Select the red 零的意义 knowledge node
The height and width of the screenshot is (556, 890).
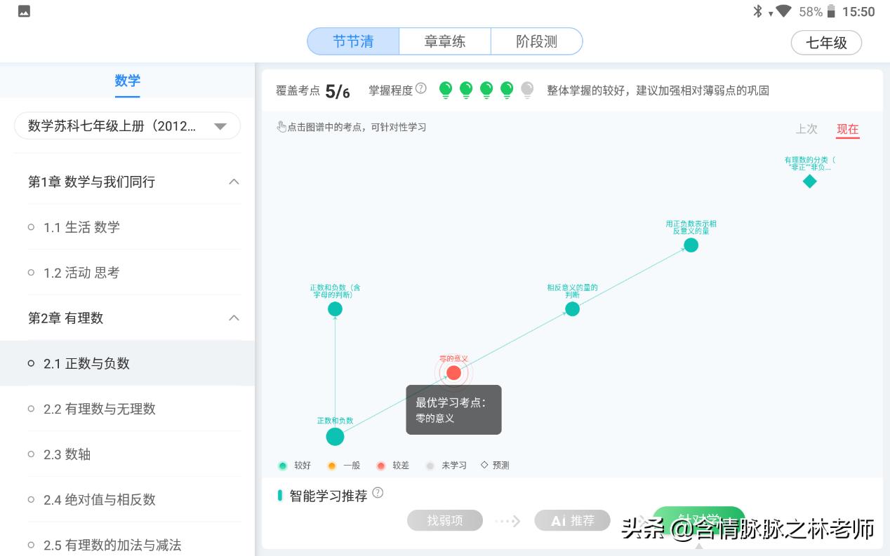(x=453, y=372)
